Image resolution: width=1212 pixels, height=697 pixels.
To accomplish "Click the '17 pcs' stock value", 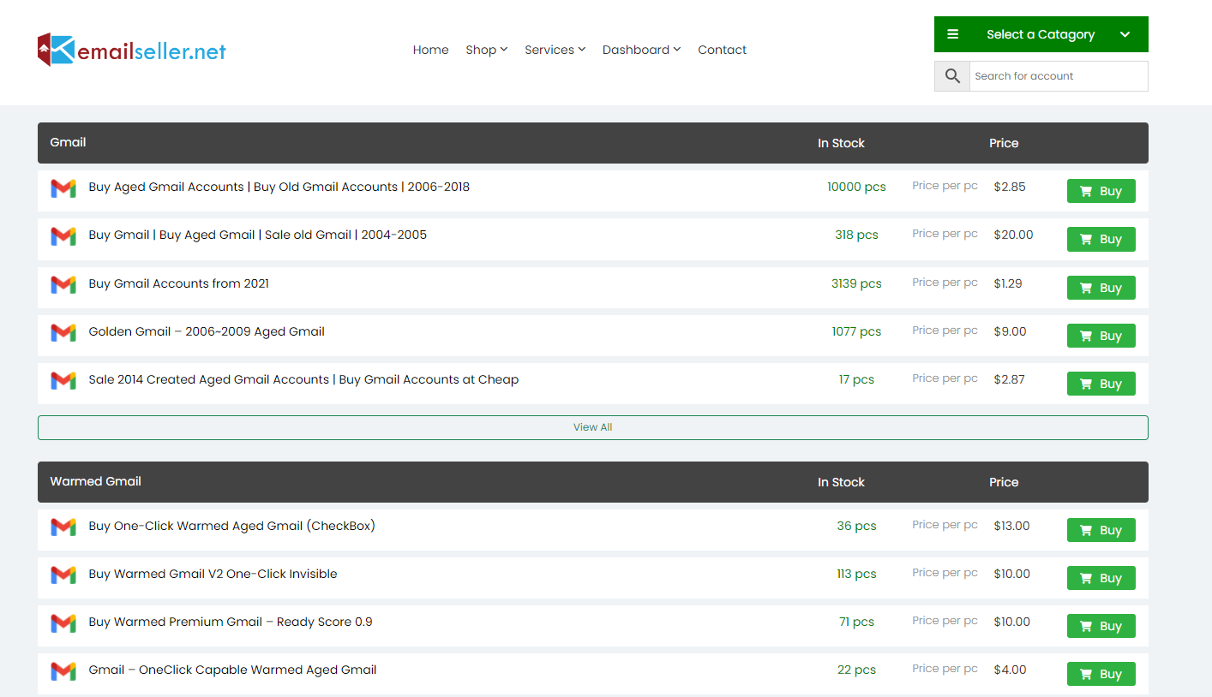I will [856, 379].
